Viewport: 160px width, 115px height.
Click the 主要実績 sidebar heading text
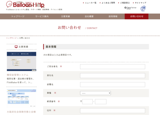pyautogui.click(x=23, y=47)
